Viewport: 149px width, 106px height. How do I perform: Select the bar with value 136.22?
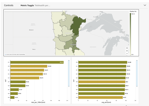(29, 66)
